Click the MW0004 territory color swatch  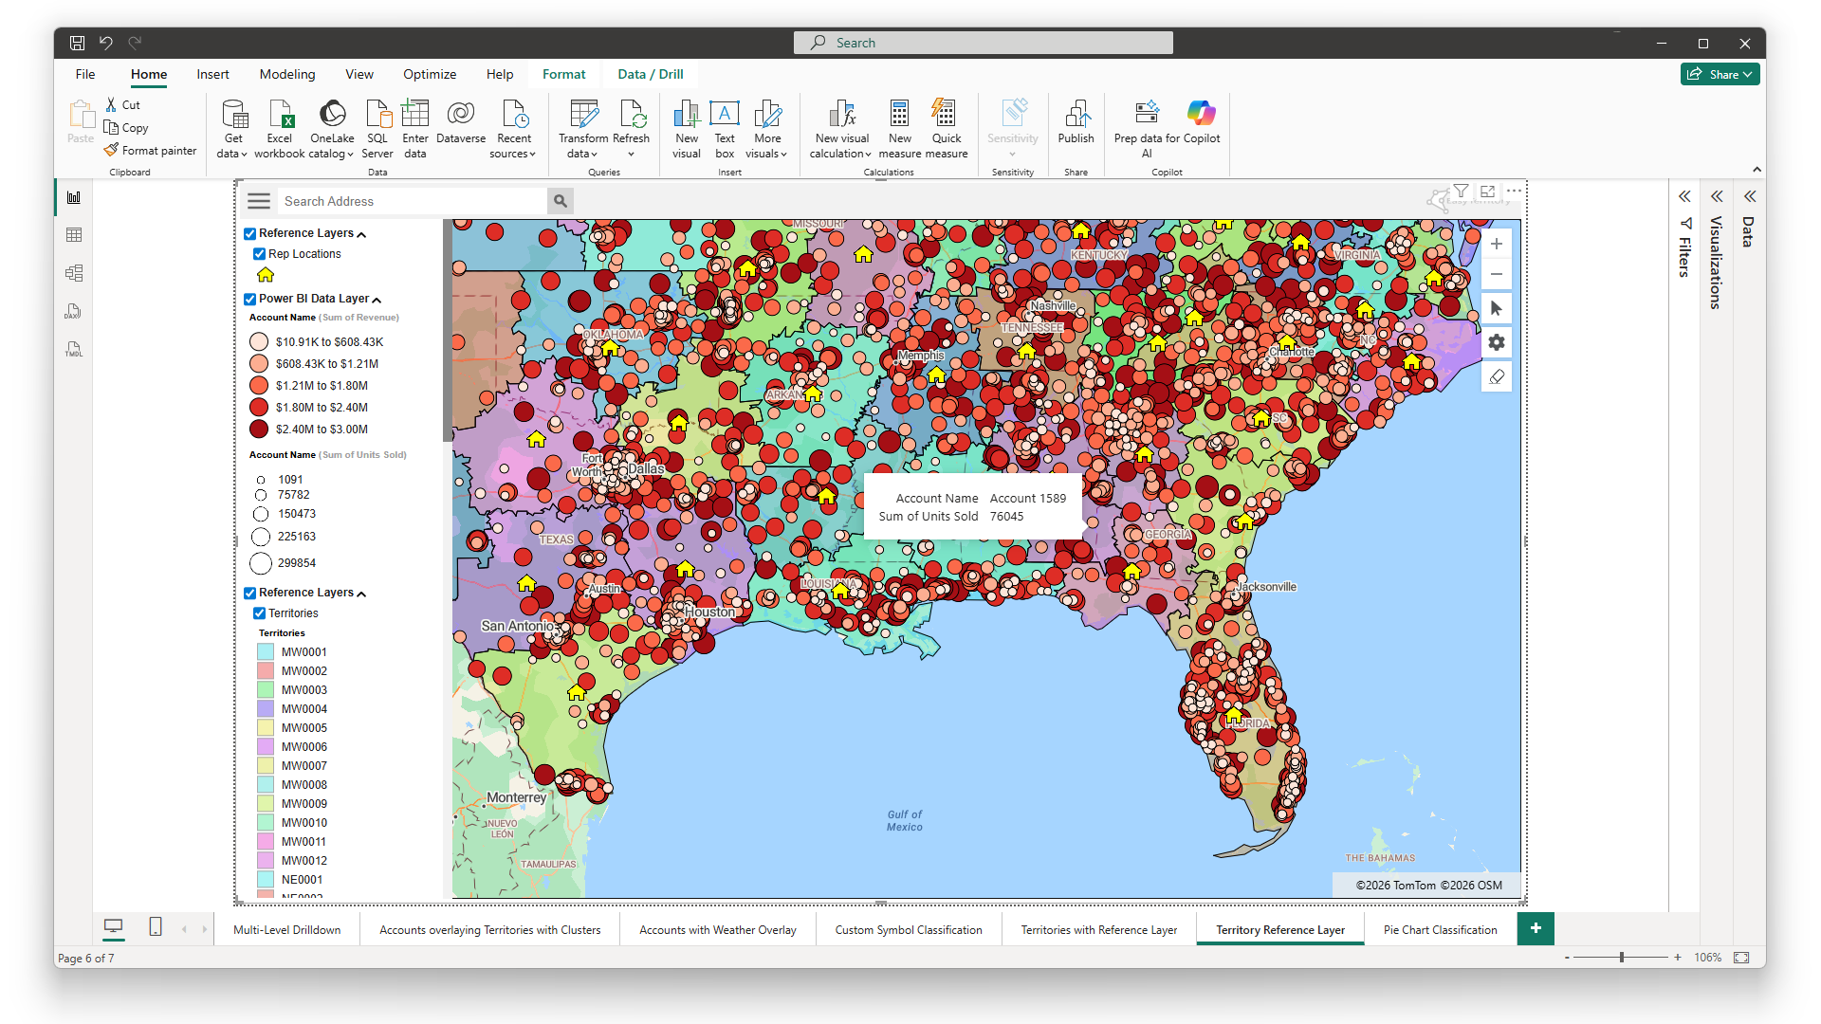click(266, 709)
